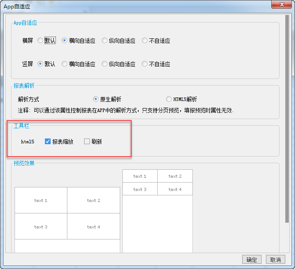Select 默认 radio for 横屏 row
295x269 pixels.
(40, 41)
